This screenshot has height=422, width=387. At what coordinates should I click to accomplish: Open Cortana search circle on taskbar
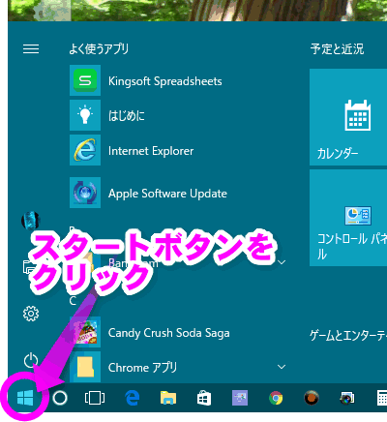pos(60,398)
